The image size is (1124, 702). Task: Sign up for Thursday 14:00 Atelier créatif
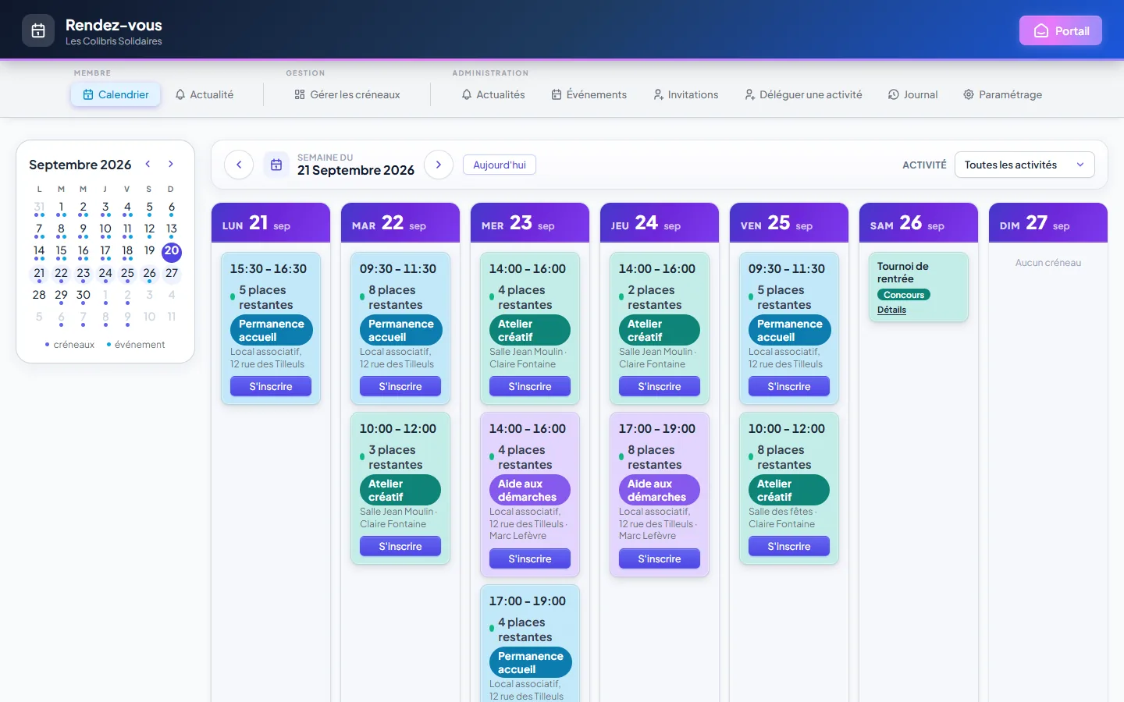tap(660, 386)
